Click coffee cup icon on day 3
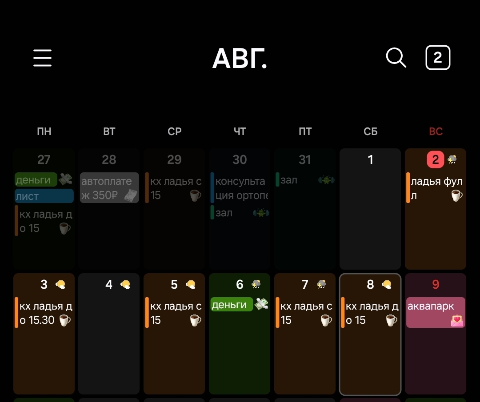The width and height of the screenshot is (480, 402). pyautogui.click(x=64, y=320)
